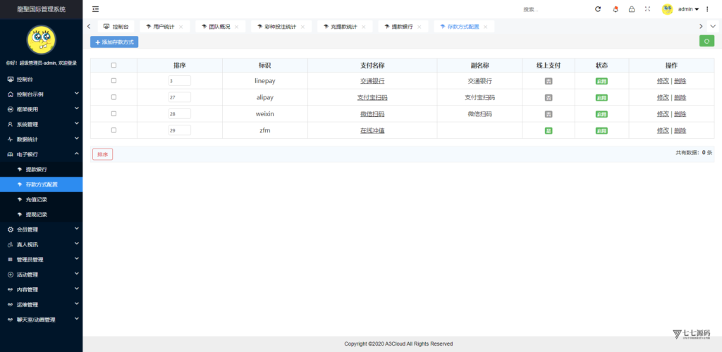Close the 用户统计 tab
The image size is (722, 352).
click(181, 27)
